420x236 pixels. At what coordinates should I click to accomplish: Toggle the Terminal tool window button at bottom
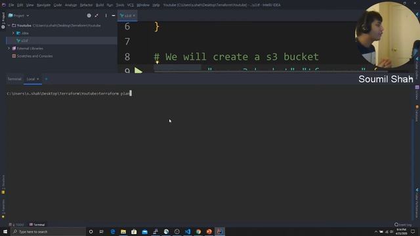(37, 224)
